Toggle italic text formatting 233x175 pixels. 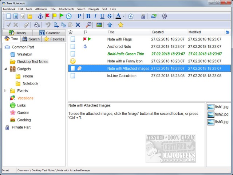point(95,16)
